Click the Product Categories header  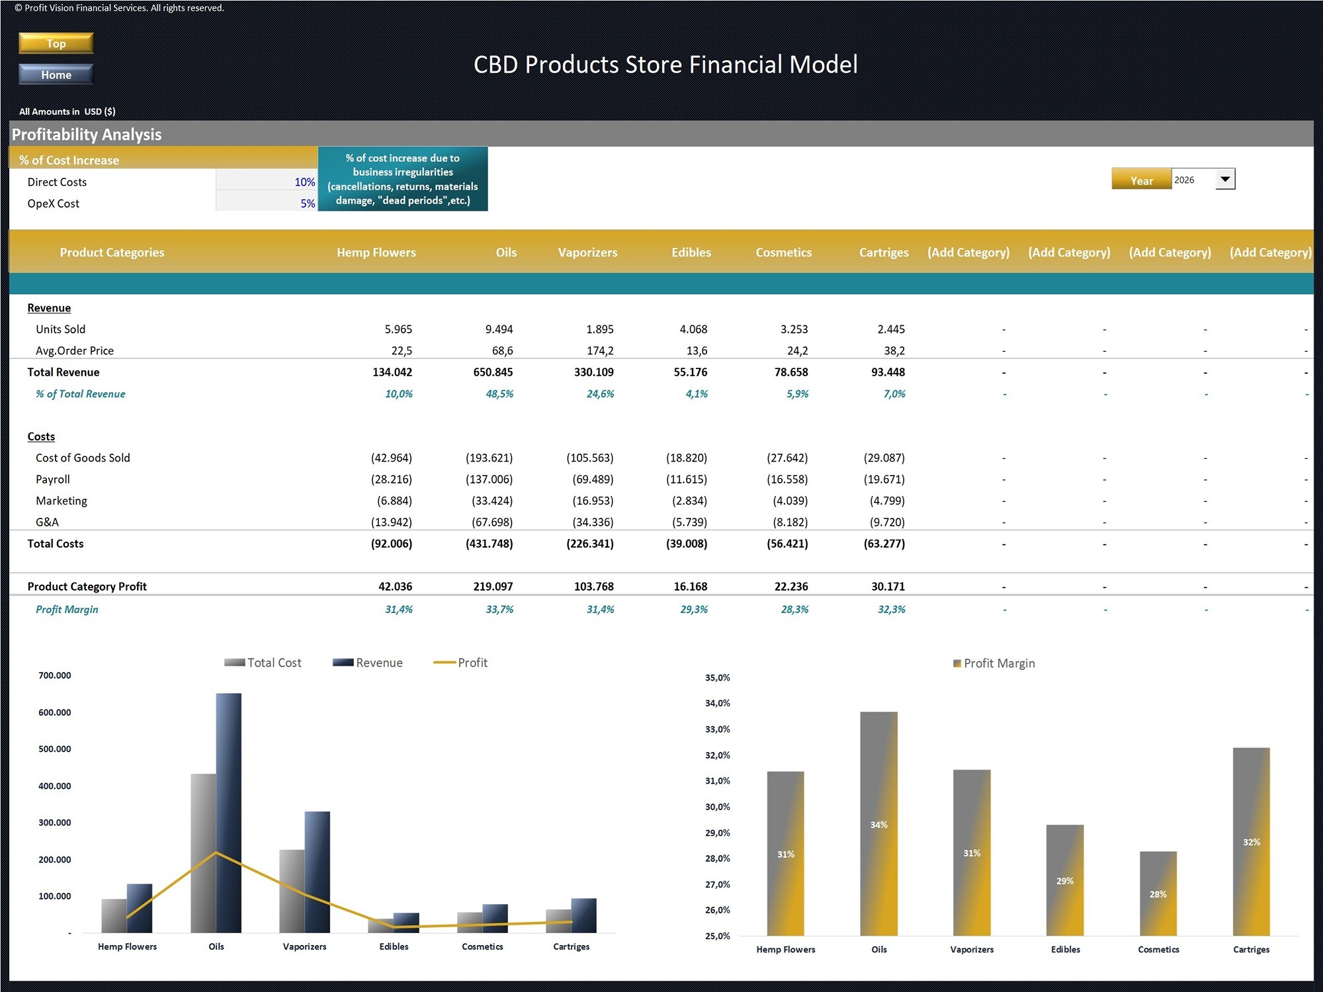click(112, 252)
